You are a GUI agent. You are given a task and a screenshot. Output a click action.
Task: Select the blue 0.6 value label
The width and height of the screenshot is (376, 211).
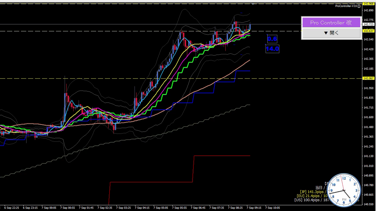click(272, 39)
